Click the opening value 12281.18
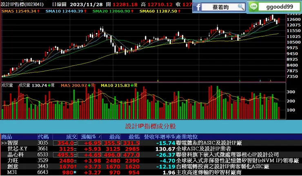Viewport: 302px width, 176px height. click(x=125, y=4)
